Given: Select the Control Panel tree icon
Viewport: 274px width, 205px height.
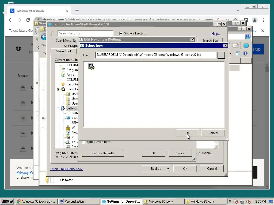Looking at the screenshot, I should point(68,118).
